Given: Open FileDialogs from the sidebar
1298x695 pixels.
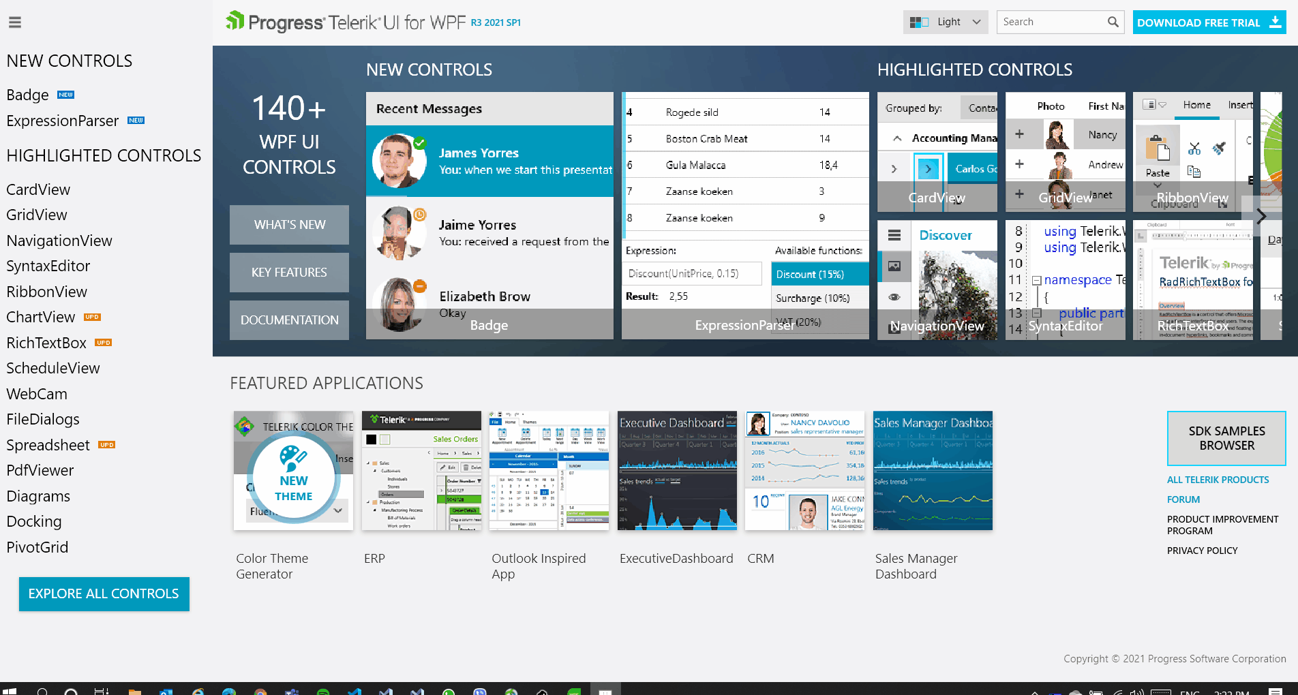Looking at the screenshot, I should (x=43, y=419).
